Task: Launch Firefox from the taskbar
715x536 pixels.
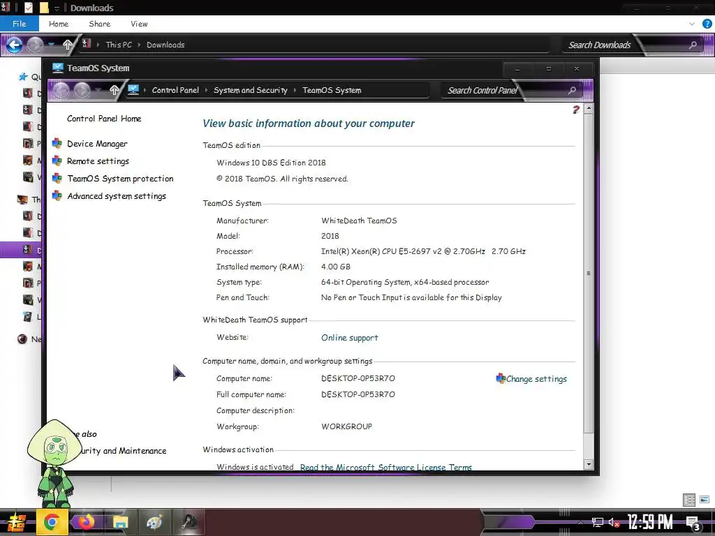Action: coord(86,522)
